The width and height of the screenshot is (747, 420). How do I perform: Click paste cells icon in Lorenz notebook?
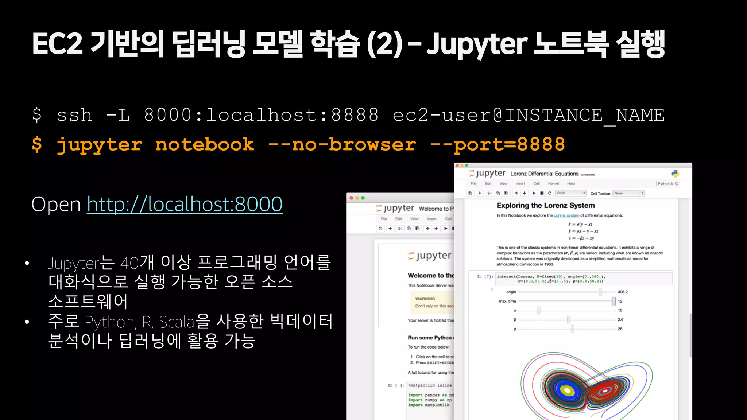coord(506,193)
